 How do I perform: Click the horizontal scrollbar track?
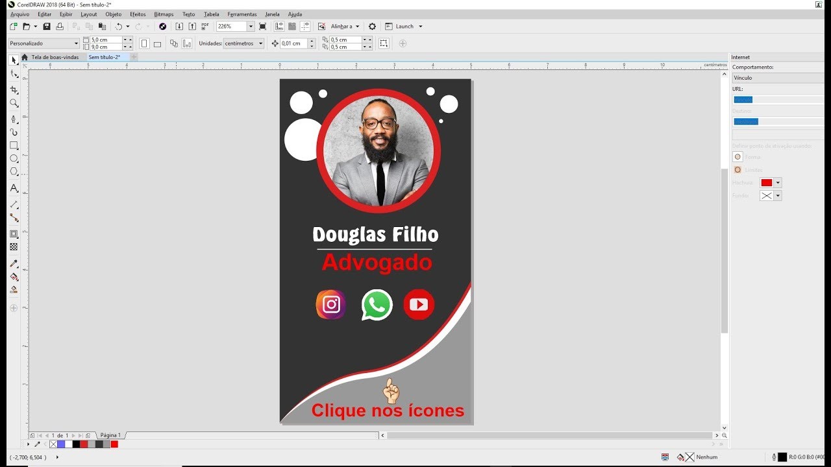point(549,435)
